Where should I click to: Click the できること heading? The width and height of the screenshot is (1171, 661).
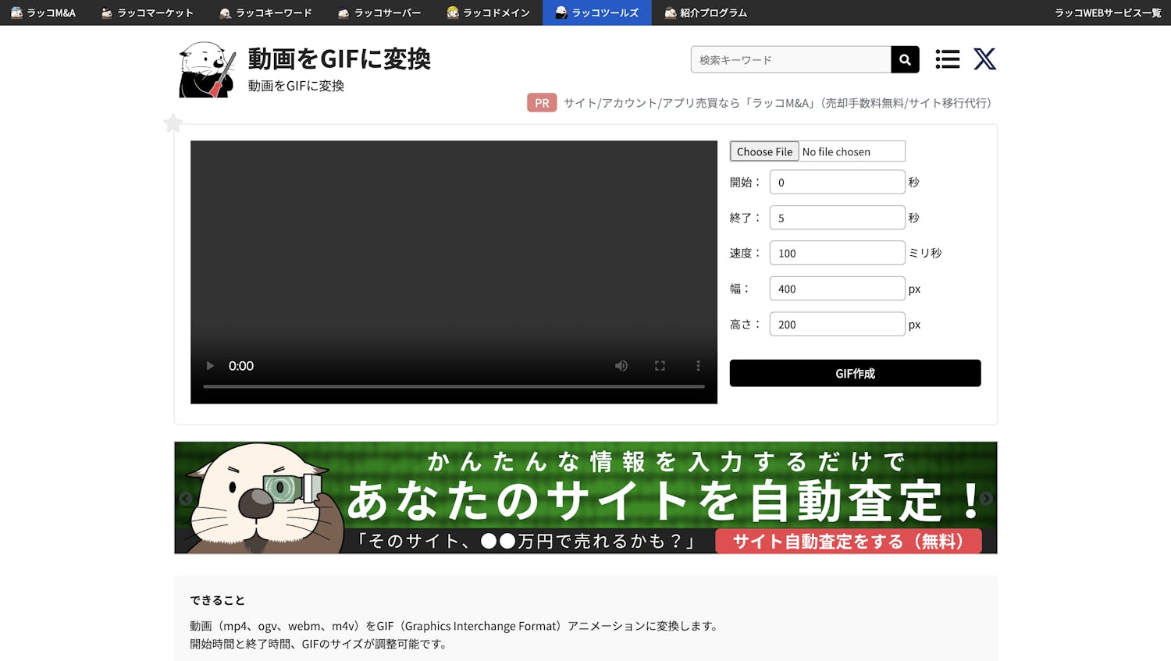pos(217,600)
